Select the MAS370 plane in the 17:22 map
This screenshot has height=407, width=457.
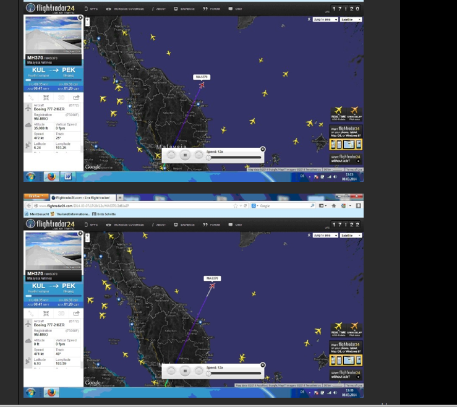(212, 286)
